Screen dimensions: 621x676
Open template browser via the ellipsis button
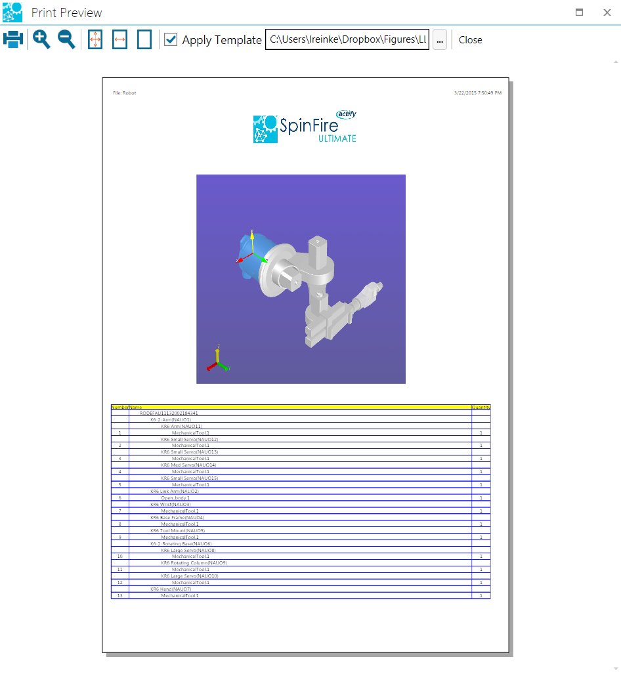pos(440,39)
